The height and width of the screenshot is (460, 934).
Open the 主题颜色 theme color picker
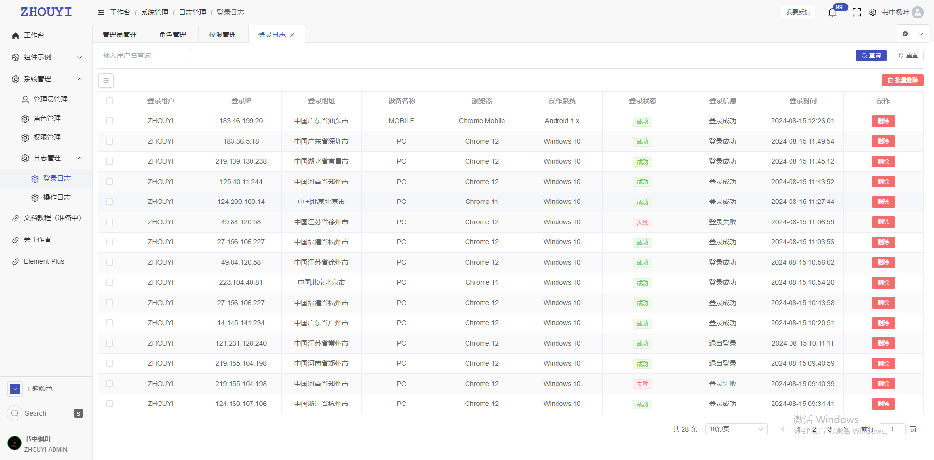click(x=15, y=388)
